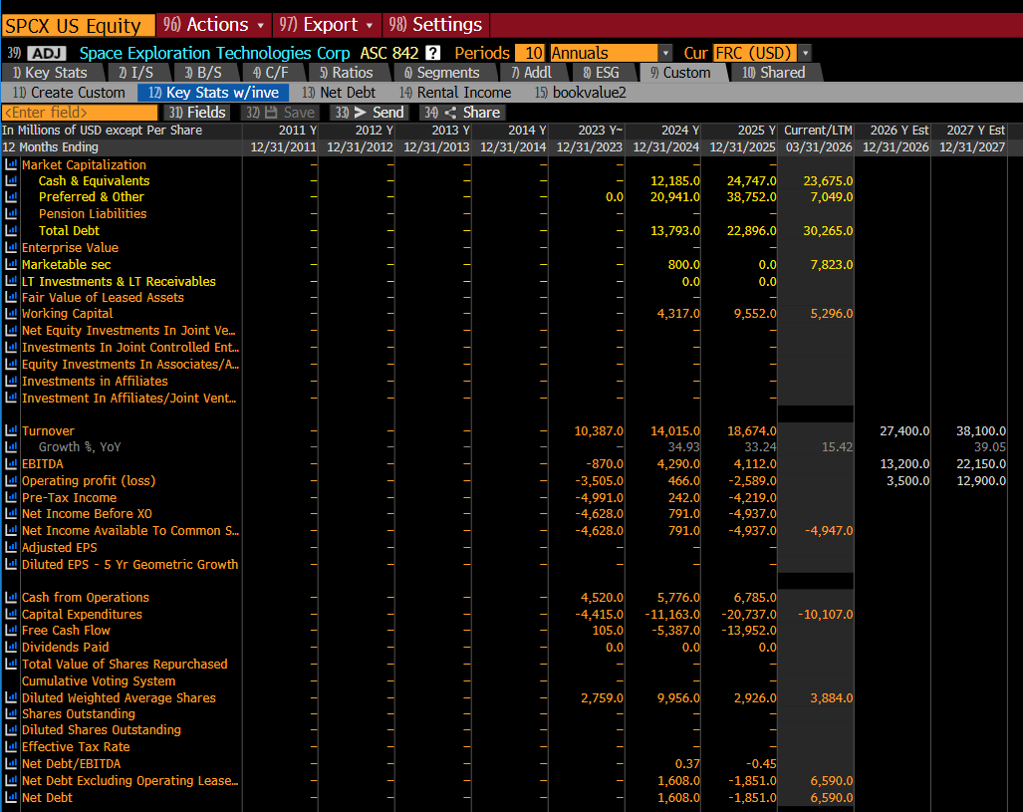
Task: Click the Save button
Action: 281,113
